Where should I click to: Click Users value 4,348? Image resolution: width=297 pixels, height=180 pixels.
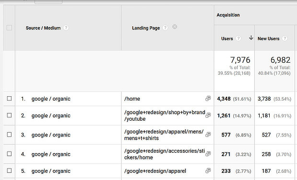point(224,99)
